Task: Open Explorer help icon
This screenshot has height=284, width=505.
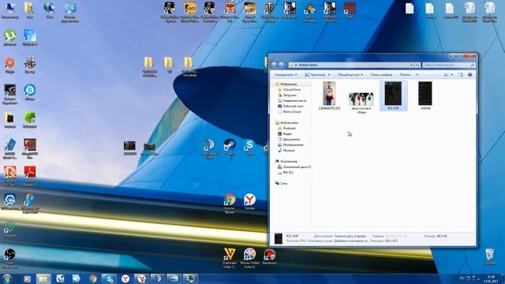Action: pyautogui.click(x=470, y=75)
